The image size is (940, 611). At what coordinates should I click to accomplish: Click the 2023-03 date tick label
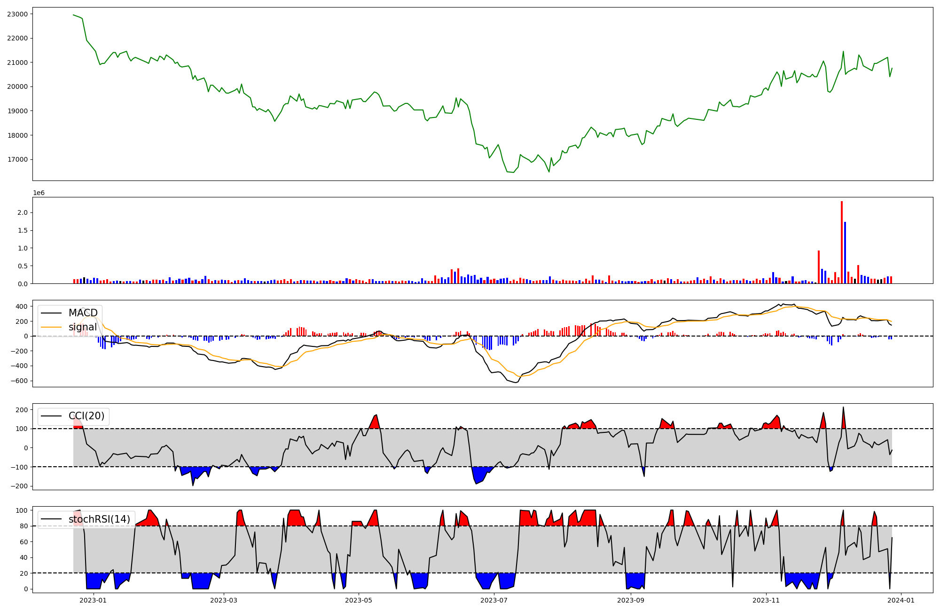[x=224, y=600]
